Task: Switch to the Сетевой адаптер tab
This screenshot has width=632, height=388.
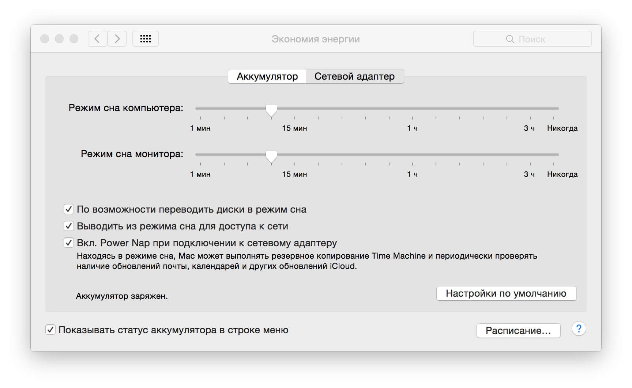Action: (x=355, y=76)
